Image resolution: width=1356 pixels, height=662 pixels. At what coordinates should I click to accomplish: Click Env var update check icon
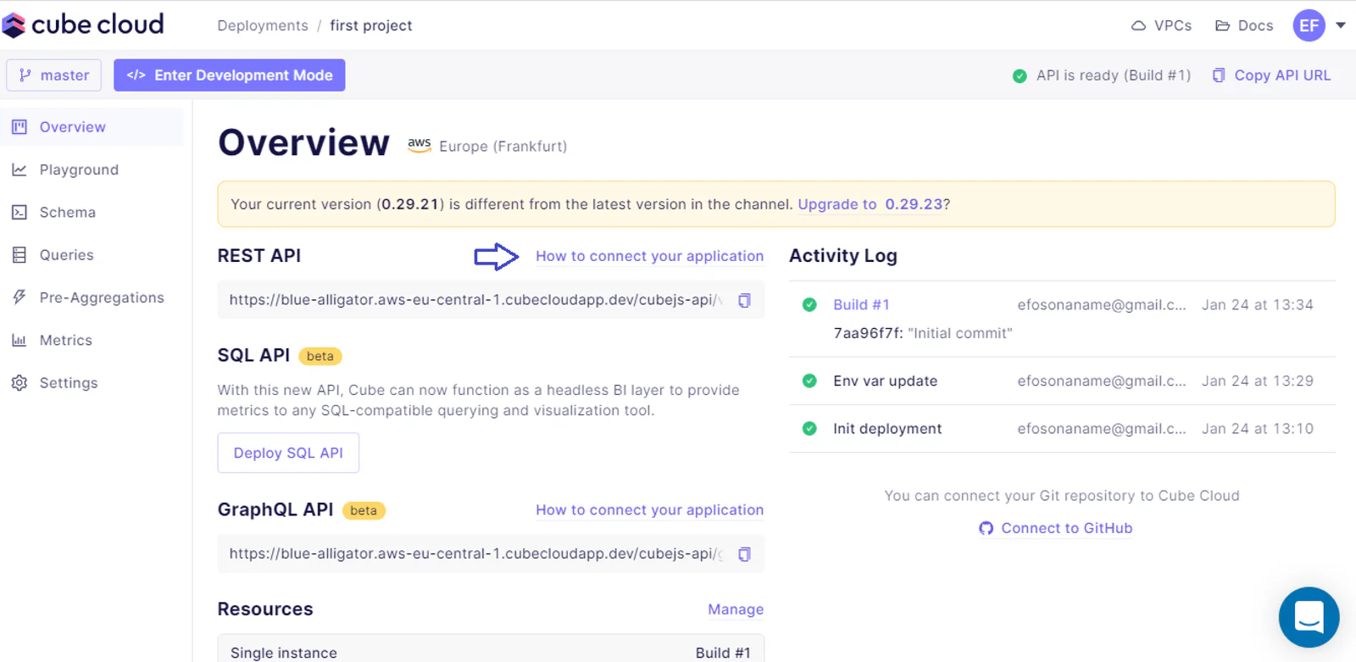point(809,381)
